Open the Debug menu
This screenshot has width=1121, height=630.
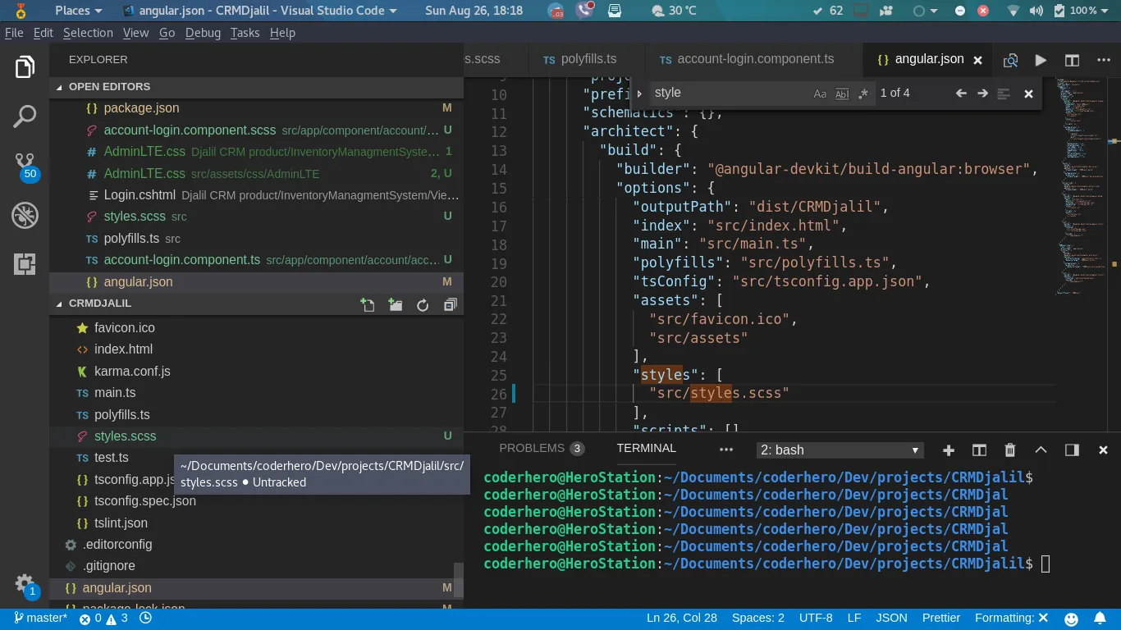point(203,33)
